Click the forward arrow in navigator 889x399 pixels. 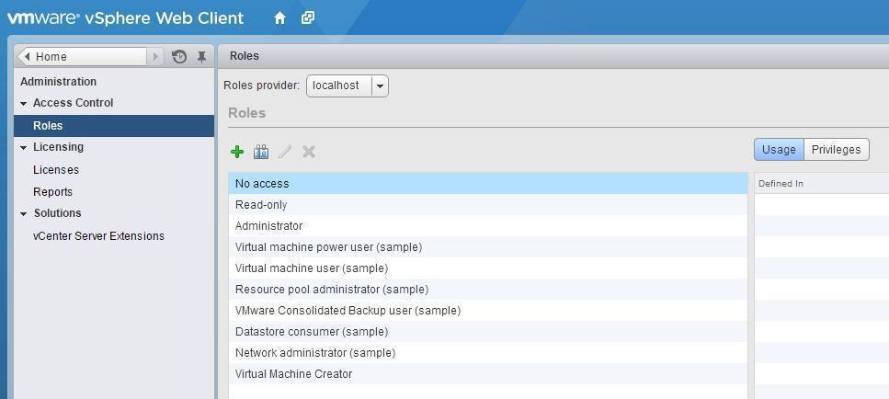pos(155,57)
